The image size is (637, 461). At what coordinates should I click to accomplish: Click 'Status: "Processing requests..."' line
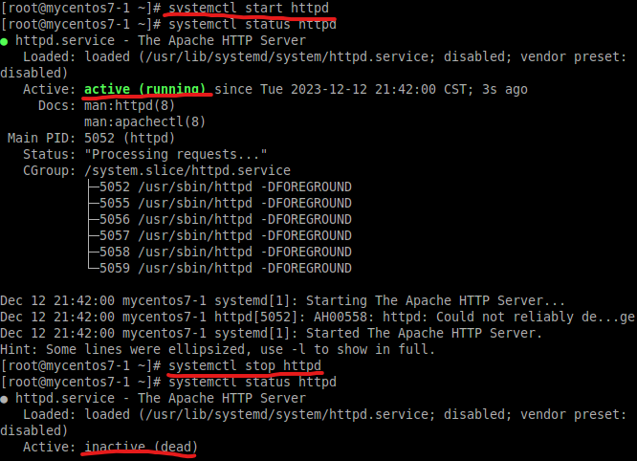pyautogui.click(x=145, y=154)
